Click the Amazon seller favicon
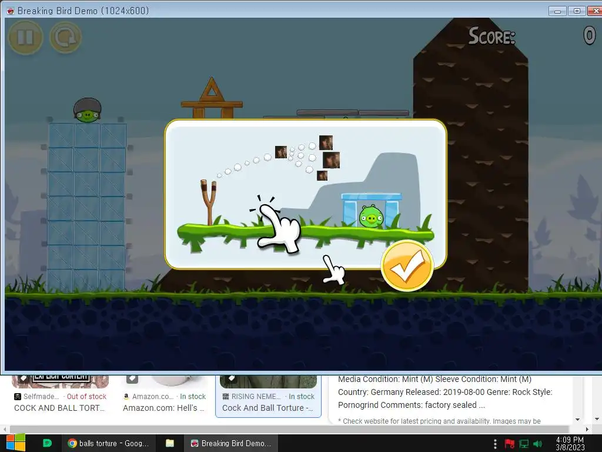Screen dimensions: 602x452 click(x=126, y=396)
